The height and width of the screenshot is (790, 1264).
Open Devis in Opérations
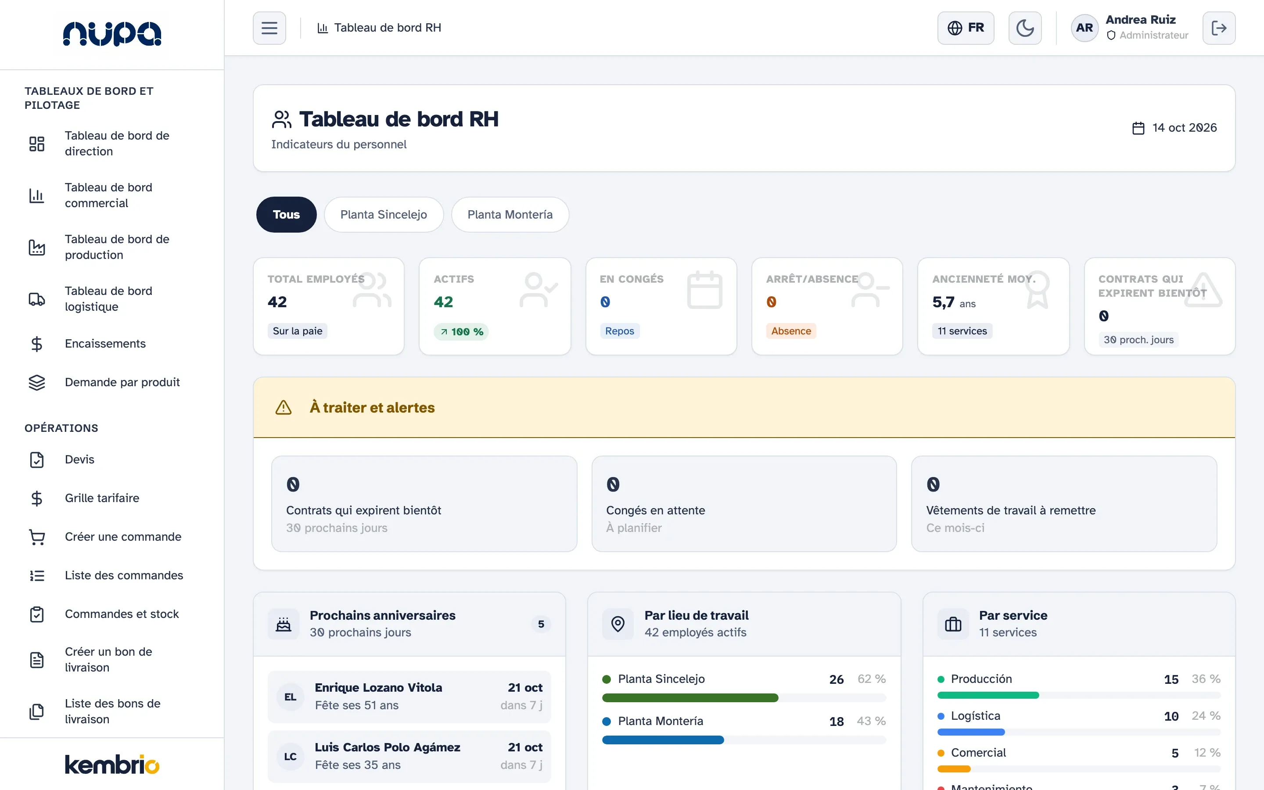pyautogui.click(x=112, y=459)
